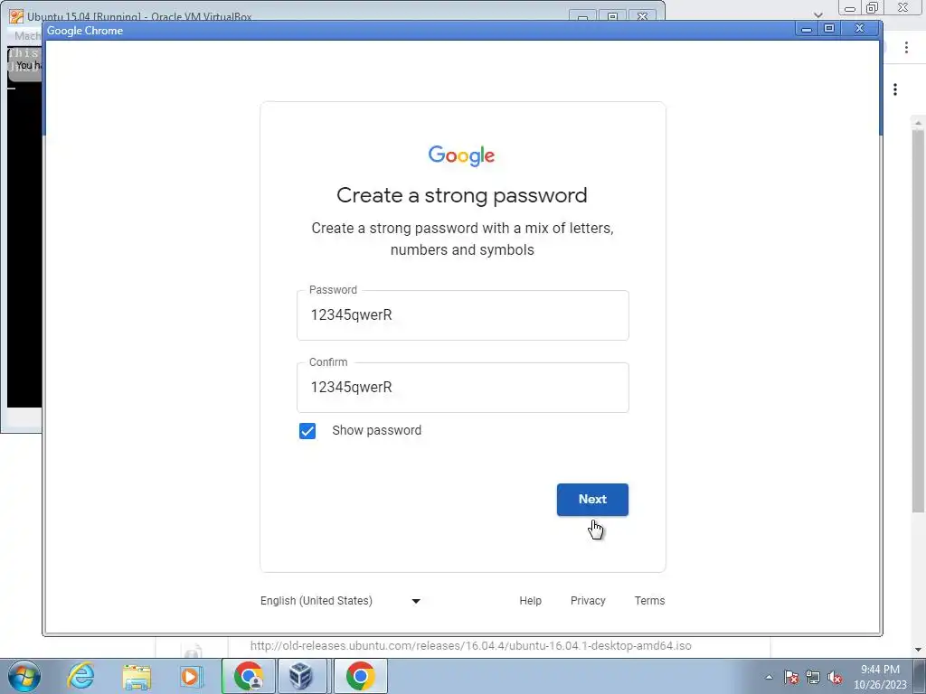Click the muted volume tray icon
The height and width of the screenshot is (694, 926).
pyautogui.click(x=835, y=677)
